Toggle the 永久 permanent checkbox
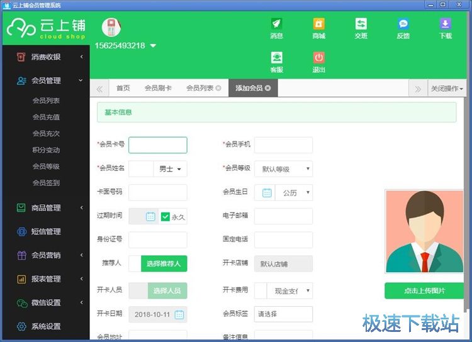472x342 pixels. pyautogui.click(x=166, y=216)
